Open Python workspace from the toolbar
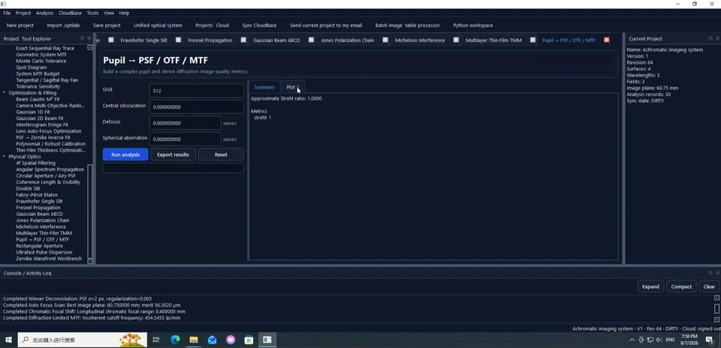This screenshot has width=721, height=348. tap(472, 25)
